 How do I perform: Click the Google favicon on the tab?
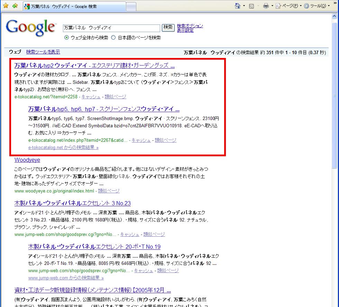[27, 7]
